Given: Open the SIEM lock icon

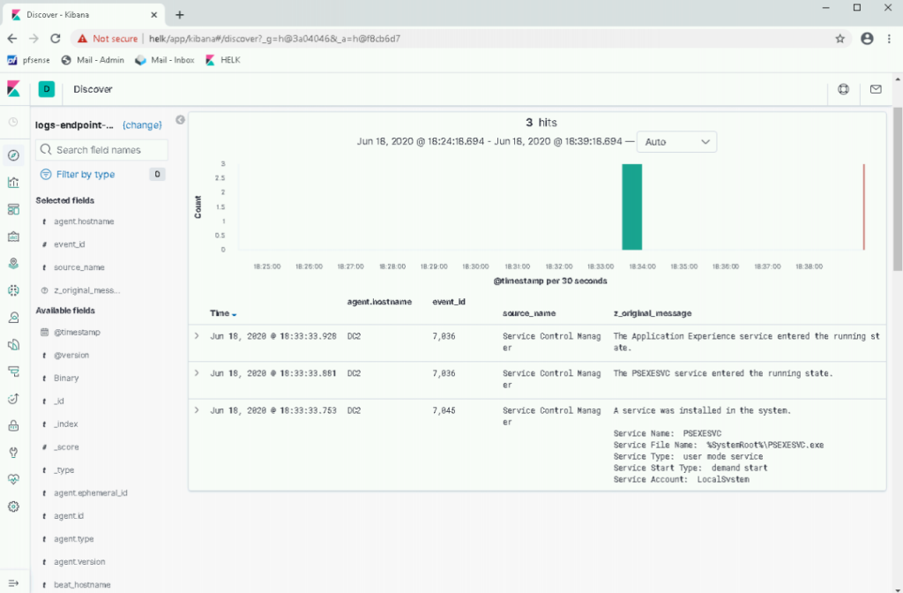Looking at the screenshot, I should pos(13,426).
